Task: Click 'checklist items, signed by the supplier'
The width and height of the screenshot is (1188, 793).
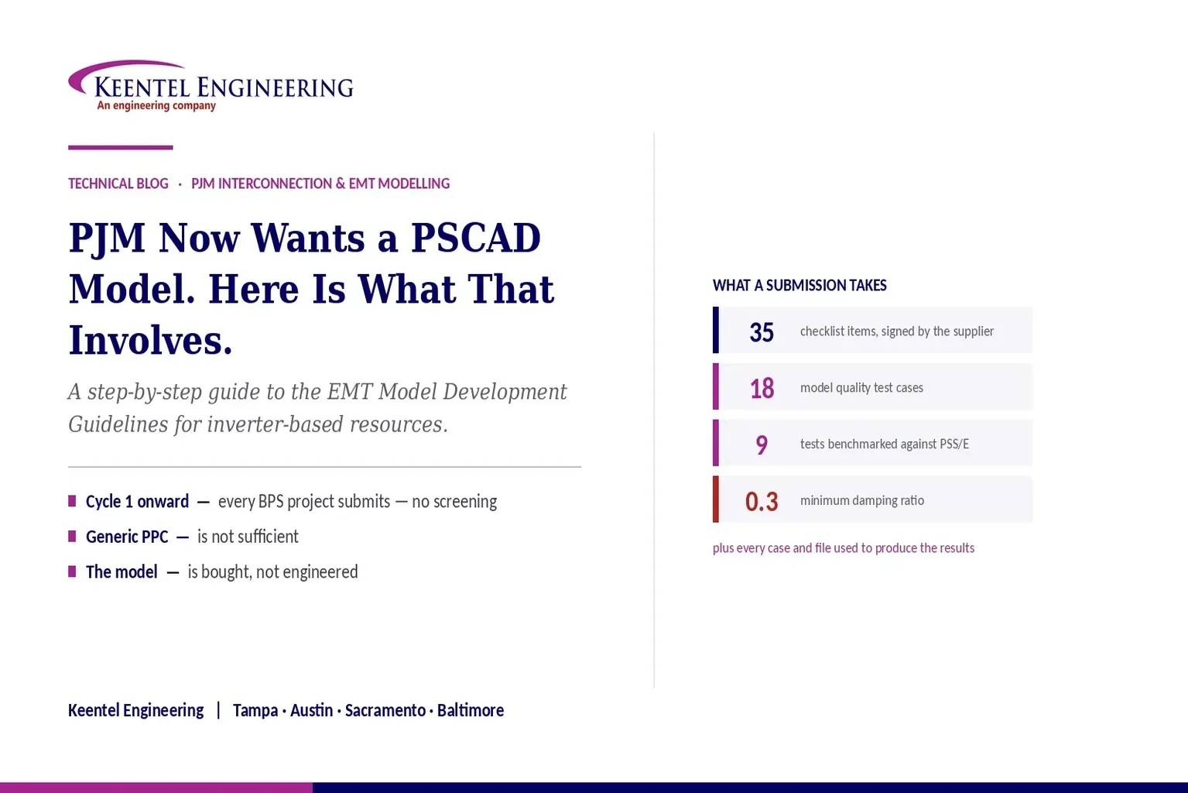Action: pos(897,331)
